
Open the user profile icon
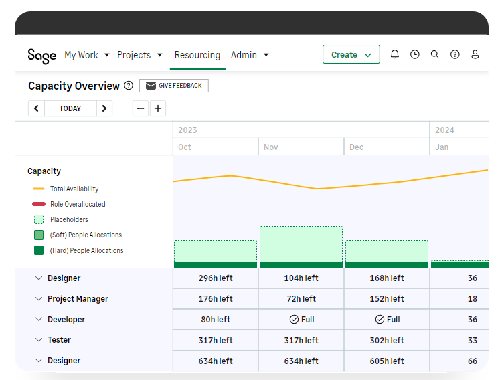pos(475,55)
